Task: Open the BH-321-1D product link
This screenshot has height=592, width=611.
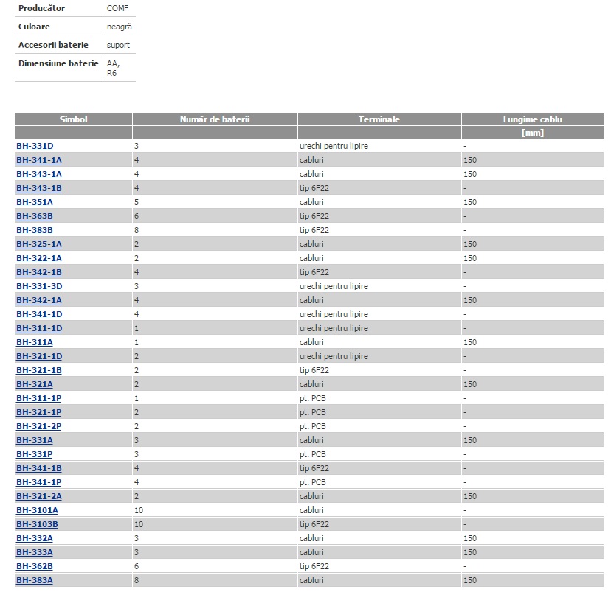Action: click(39, 356)
